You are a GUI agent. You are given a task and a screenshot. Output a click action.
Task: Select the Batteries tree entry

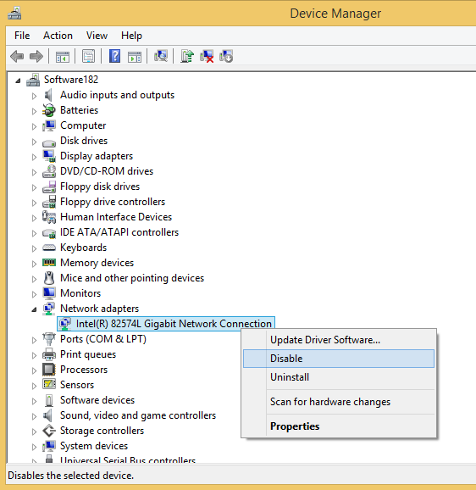coord(79,110)
